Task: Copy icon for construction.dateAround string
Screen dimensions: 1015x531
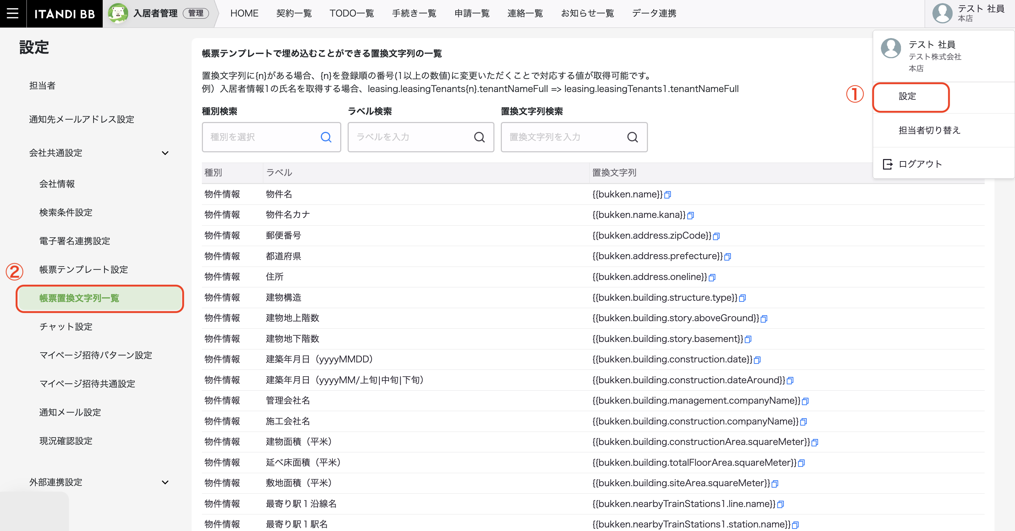Action: (790, 380)
